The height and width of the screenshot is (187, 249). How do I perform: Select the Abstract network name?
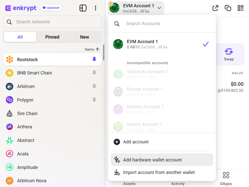tap(26, 140)
